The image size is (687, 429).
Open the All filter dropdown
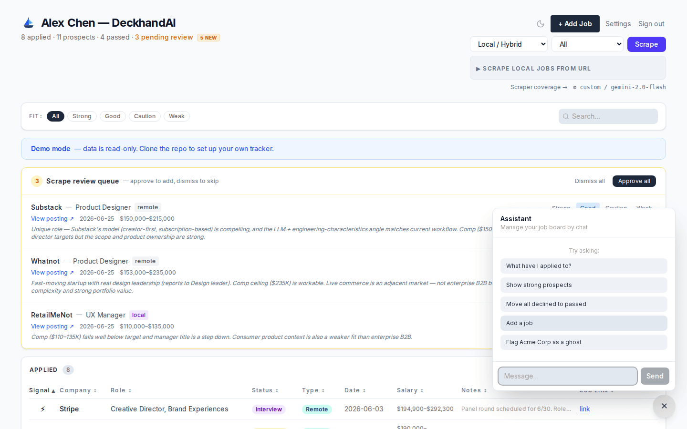[588, 44]
